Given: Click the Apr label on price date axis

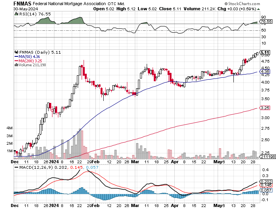Looking at the screenshot, I should click(175, 162).
